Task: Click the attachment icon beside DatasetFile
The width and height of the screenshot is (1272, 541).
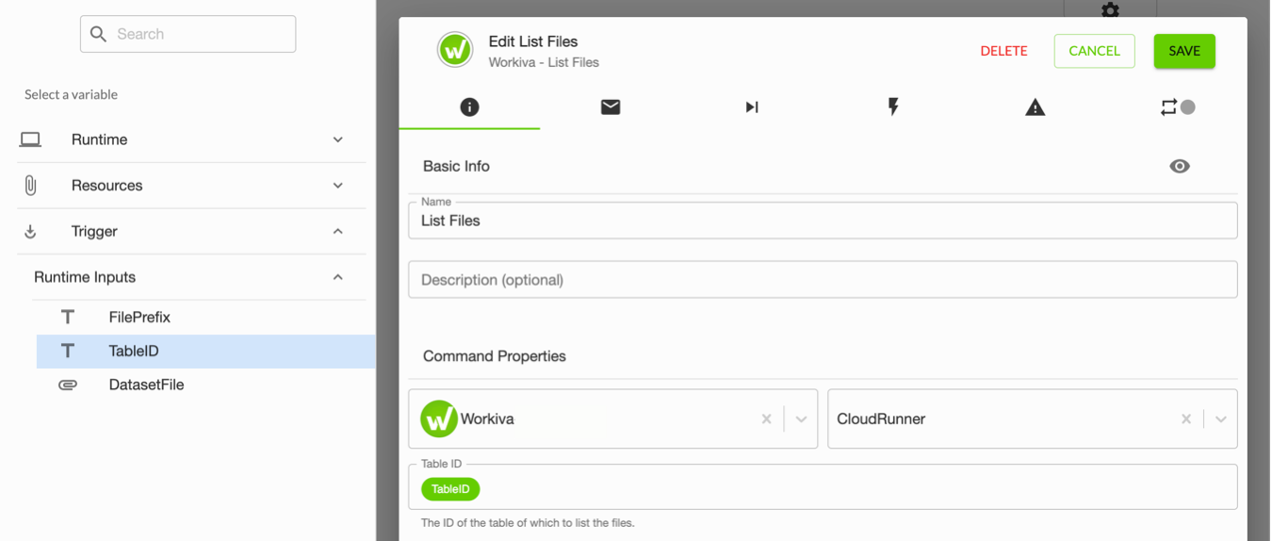Action: pos(68,385)
